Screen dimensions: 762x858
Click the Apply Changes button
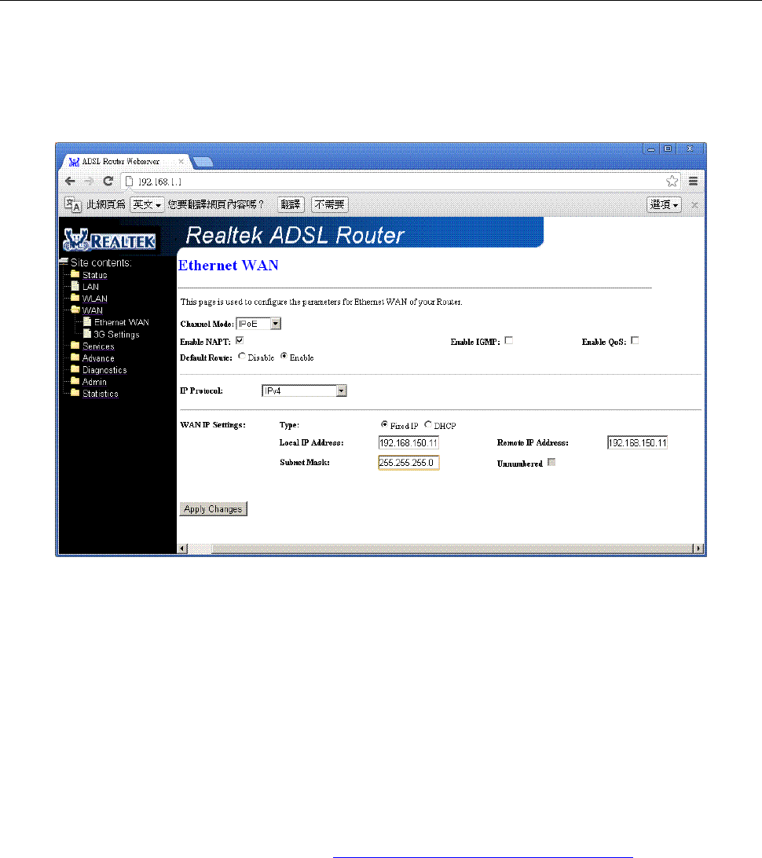(214, 509)
